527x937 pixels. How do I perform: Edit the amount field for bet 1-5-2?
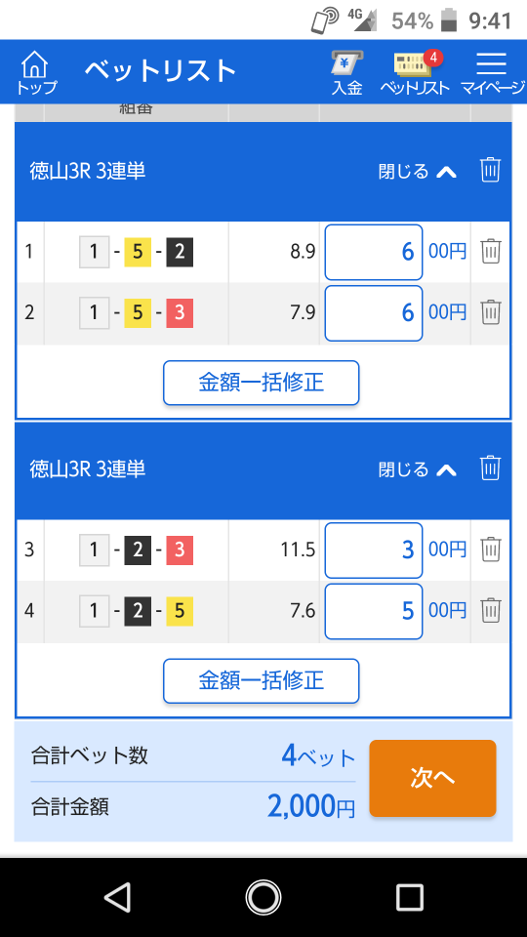coord(374,252)
